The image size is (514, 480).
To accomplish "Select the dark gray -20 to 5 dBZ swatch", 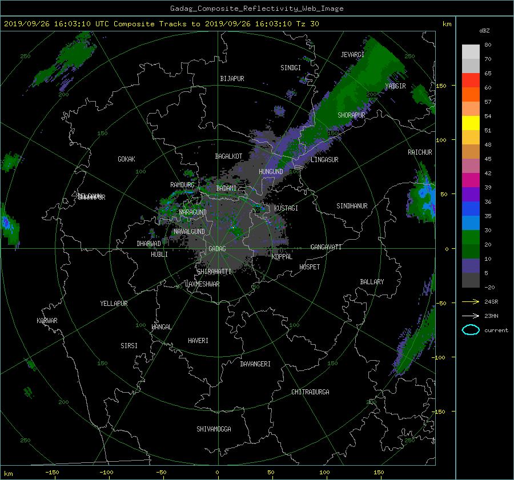I will pos(471,280).
